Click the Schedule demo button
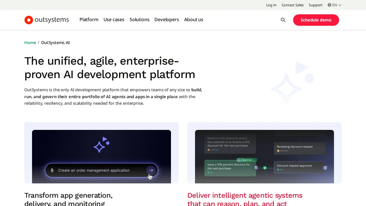366x206 pixels. point(316,20)
